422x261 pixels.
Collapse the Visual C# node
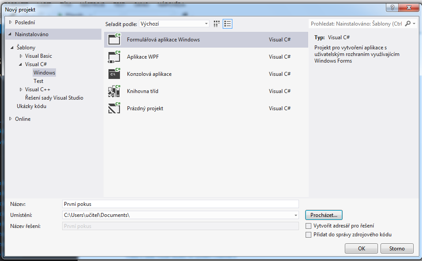point(20,64)
